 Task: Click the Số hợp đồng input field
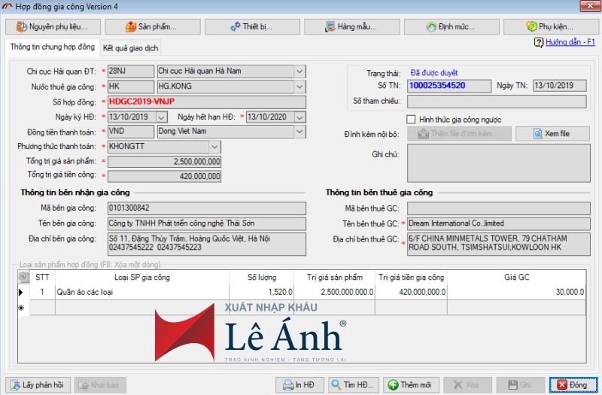pos(207,102)
